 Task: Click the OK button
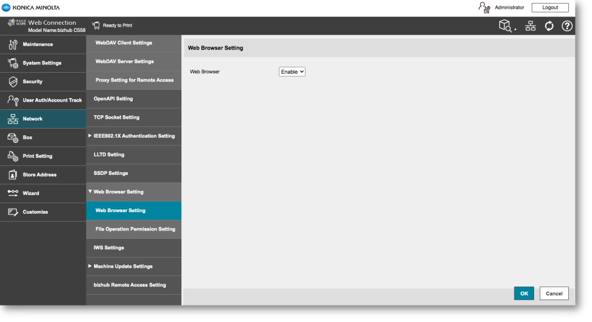524,294
